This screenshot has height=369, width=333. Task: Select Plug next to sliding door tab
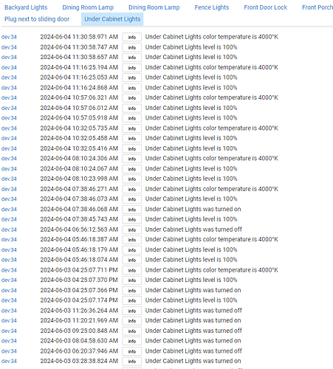(x=37, y=19)
